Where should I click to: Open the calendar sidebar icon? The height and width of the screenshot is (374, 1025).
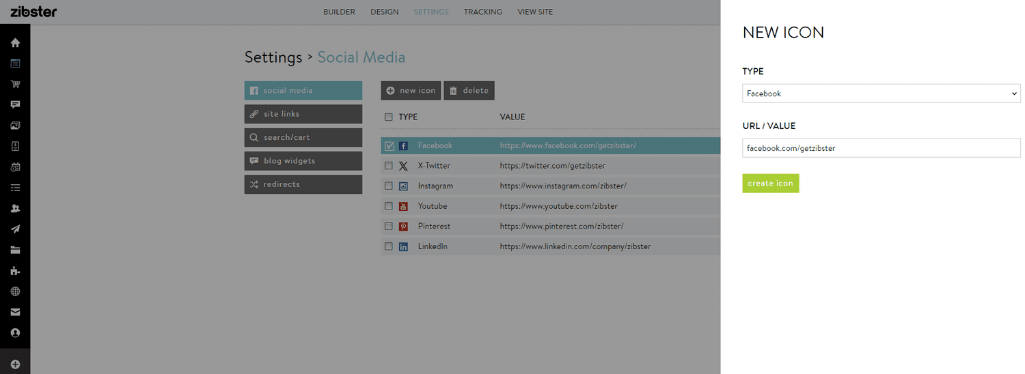click(x=15, y=167)
